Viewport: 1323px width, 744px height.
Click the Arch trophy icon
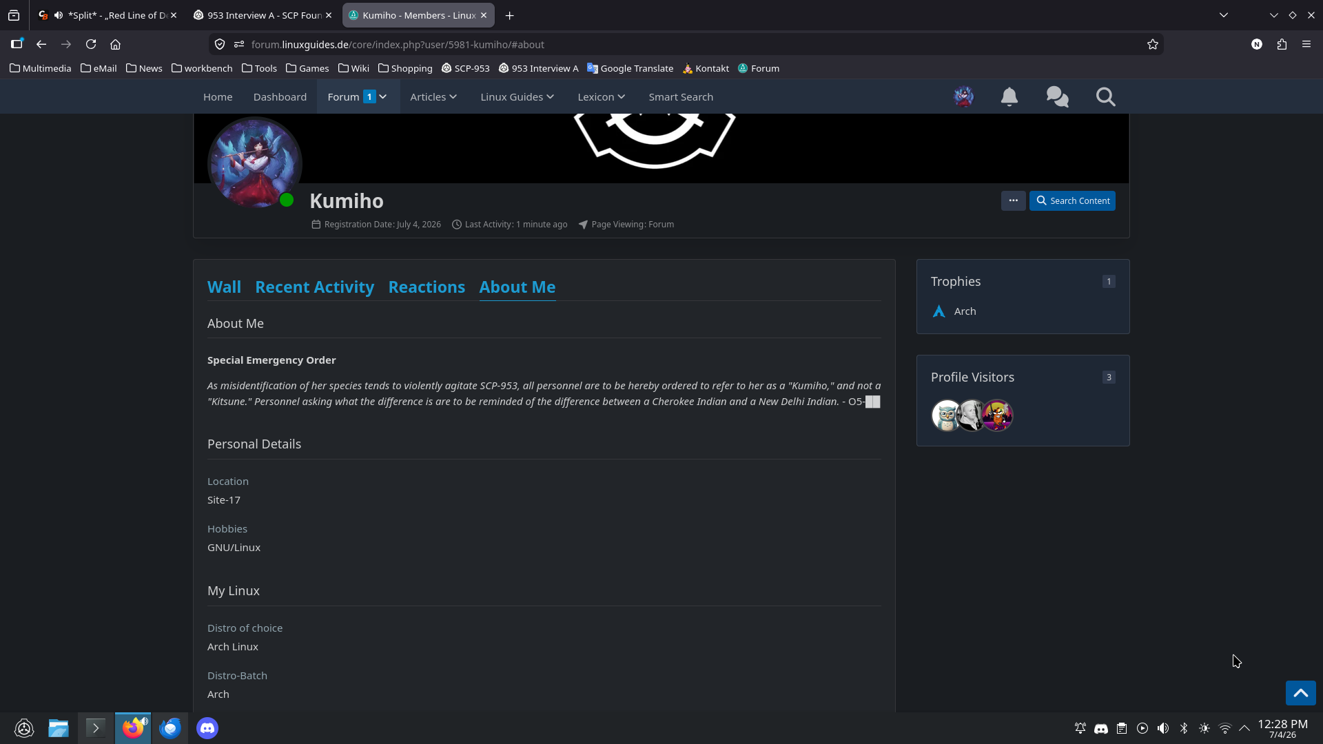click(939, 311)
